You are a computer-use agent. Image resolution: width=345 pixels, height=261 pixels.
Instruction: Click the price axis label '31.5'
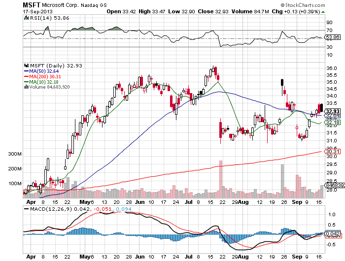coord(331,133)
